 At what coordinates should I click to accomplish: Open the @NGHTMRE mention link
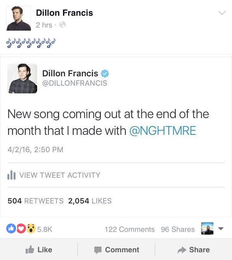(163, 131)
